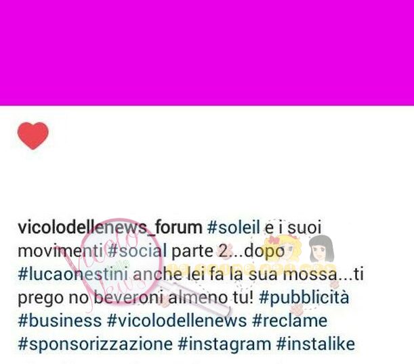This screenshot has width=414, height=364.
Task: Click the magenta post image area
Action: 207,53
